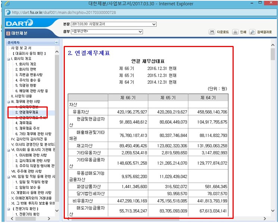Image resolution: width=278 pixels, height=223 pixels.
Task: Click the print (인쇄) icon
Action: tap(235, 32)
